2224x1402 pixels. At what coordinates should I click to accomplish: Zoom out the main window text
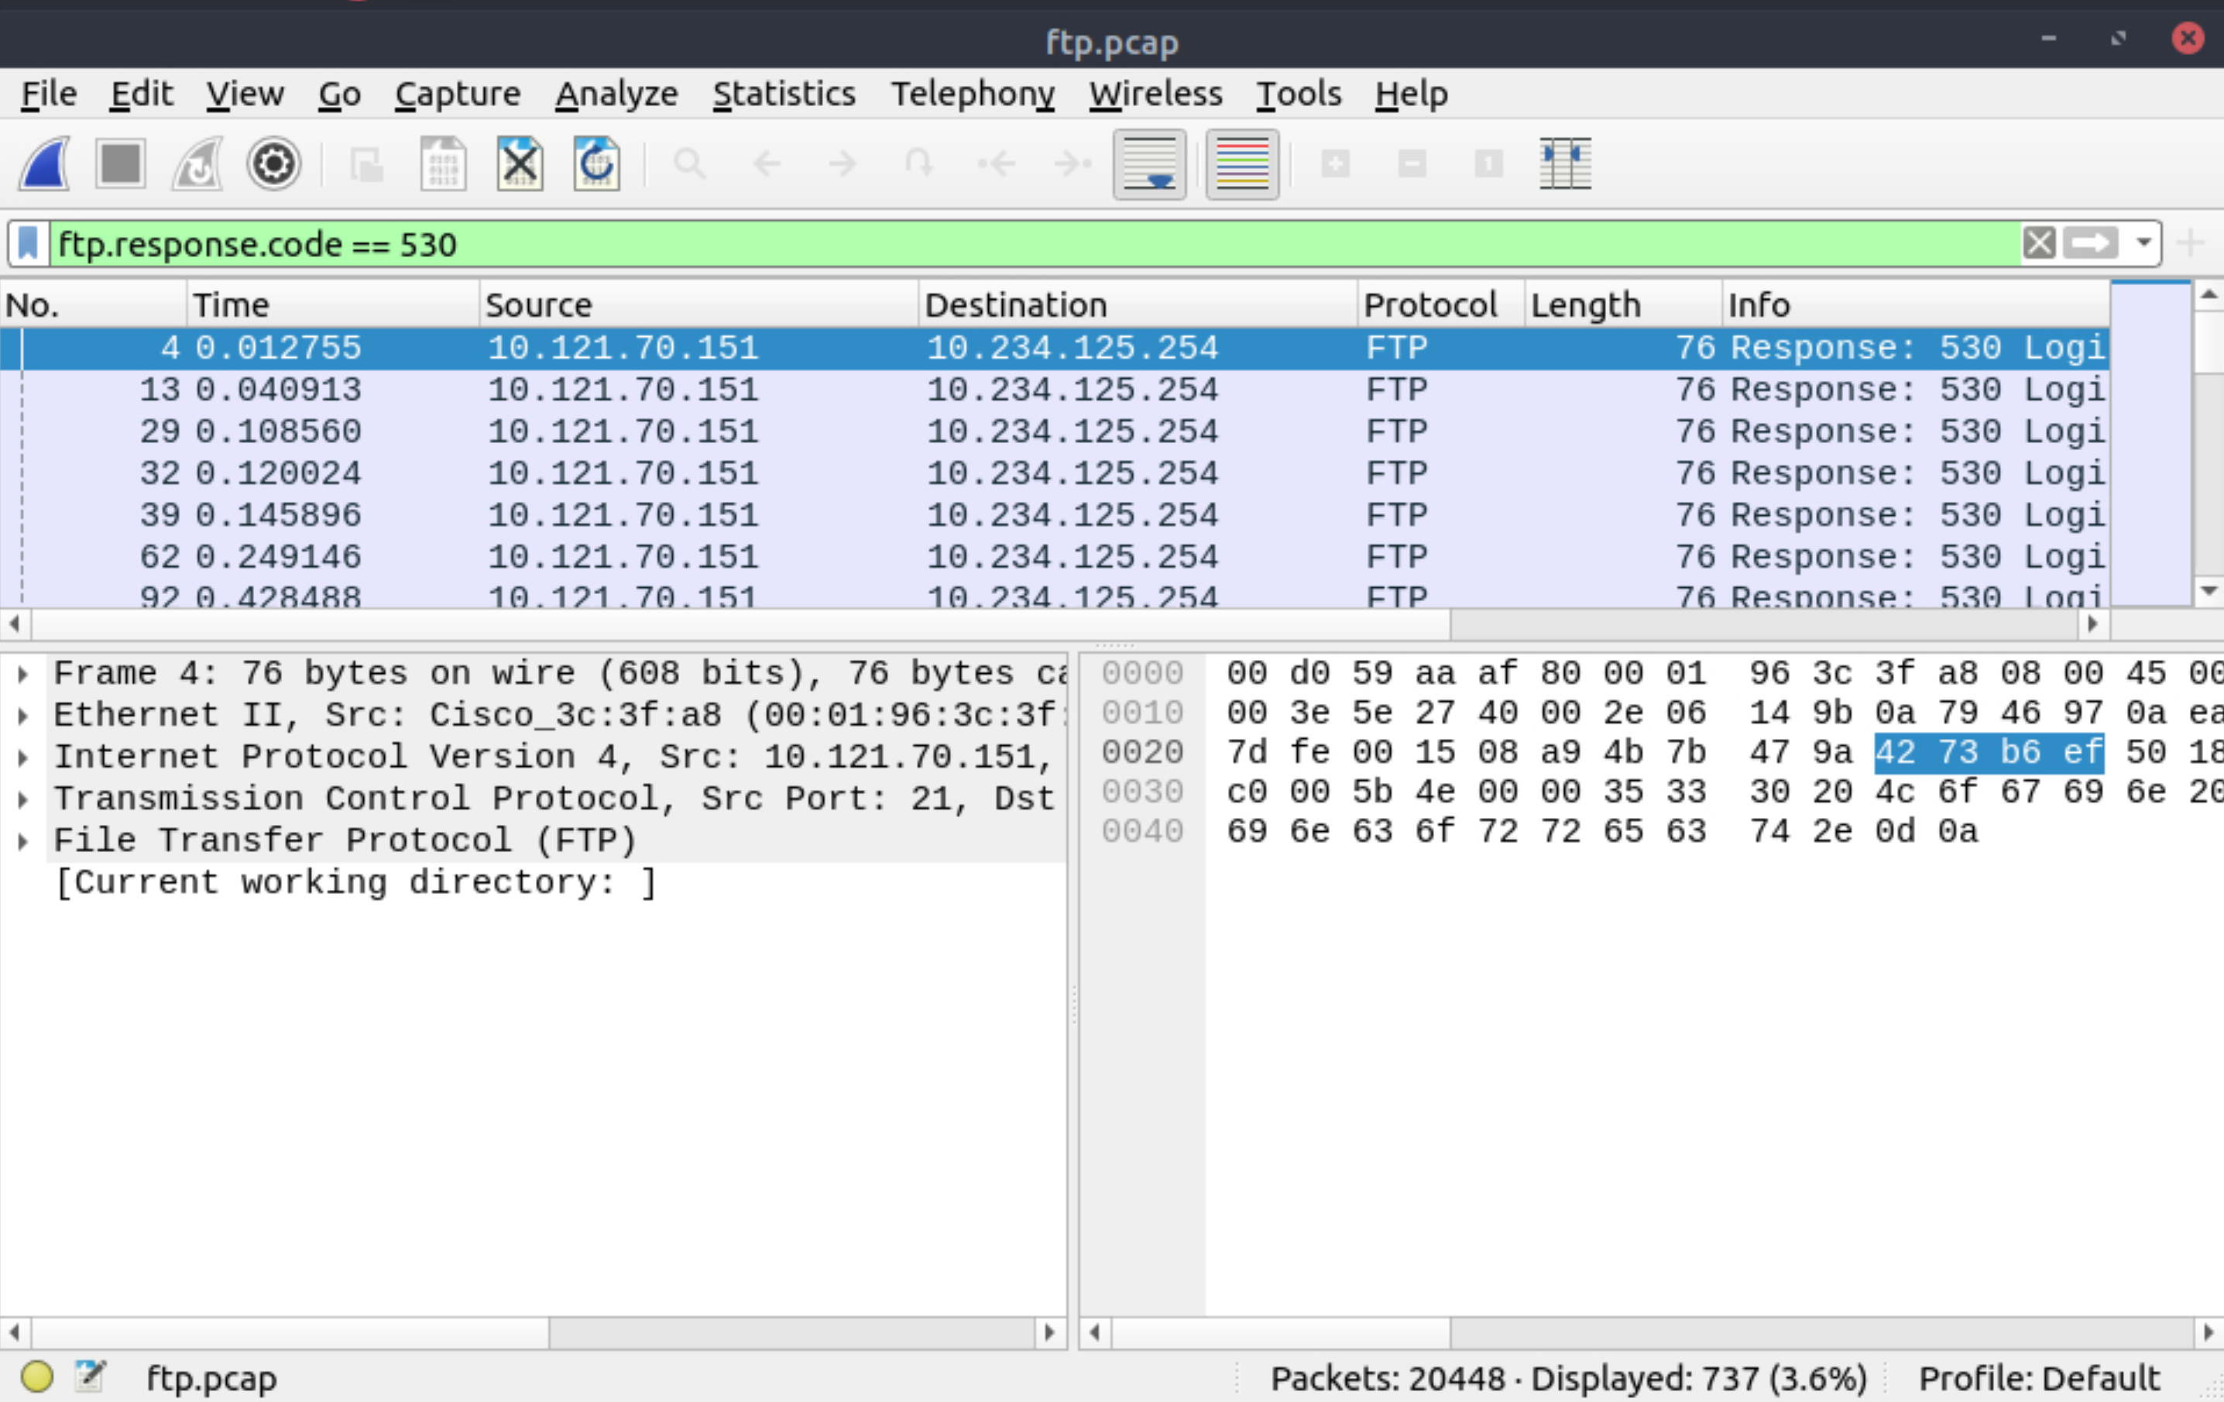point(1412,164)
